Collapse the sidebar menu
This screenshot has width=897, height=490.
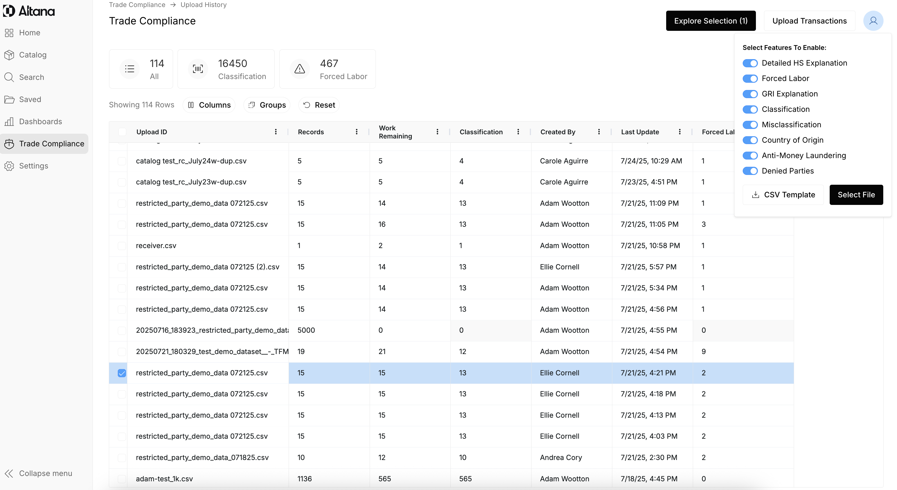pyautogui.click(x=38, y=473)
